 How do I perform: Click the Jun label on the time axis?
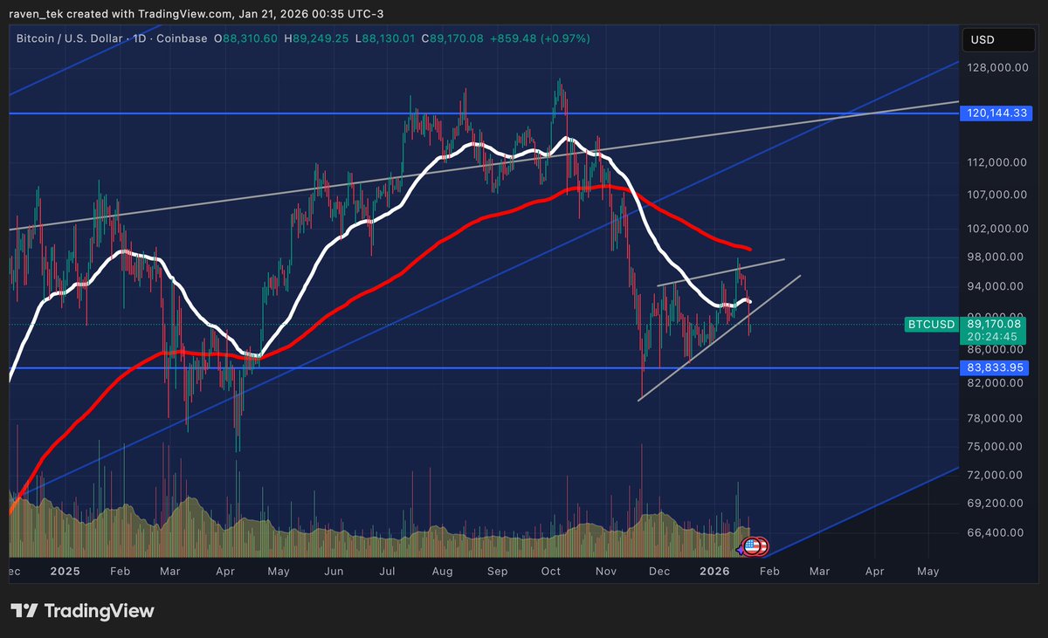tap(334, 572)
